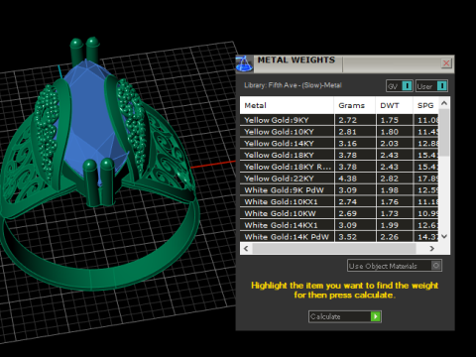Select the White Gold:10KW row
Viewport: 476px width, 357px height.
click(339, 213)
